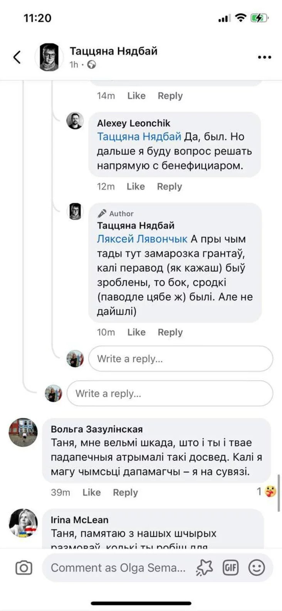Reply to Вольга Зазулінская's comment
Screen dimensions: 282x611
pos(125,492)
